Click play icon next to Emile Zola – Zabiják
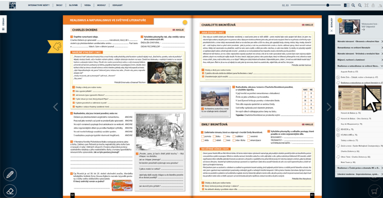The image size is (383, 198). (338, 77)
